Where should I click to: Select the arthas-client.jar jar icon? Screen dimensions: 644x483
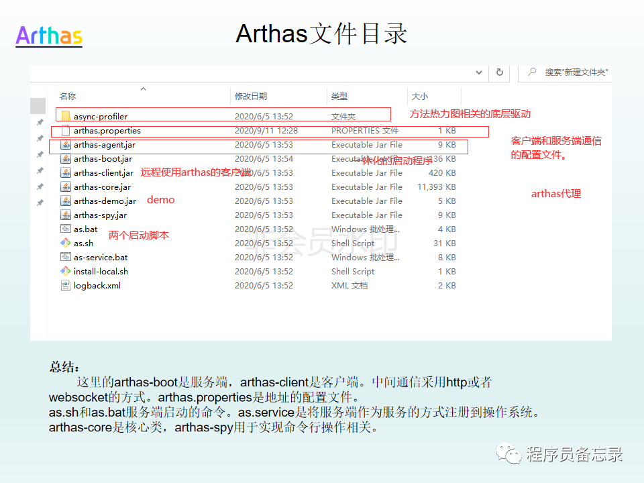pyautogui.click(x=66, y=172)
